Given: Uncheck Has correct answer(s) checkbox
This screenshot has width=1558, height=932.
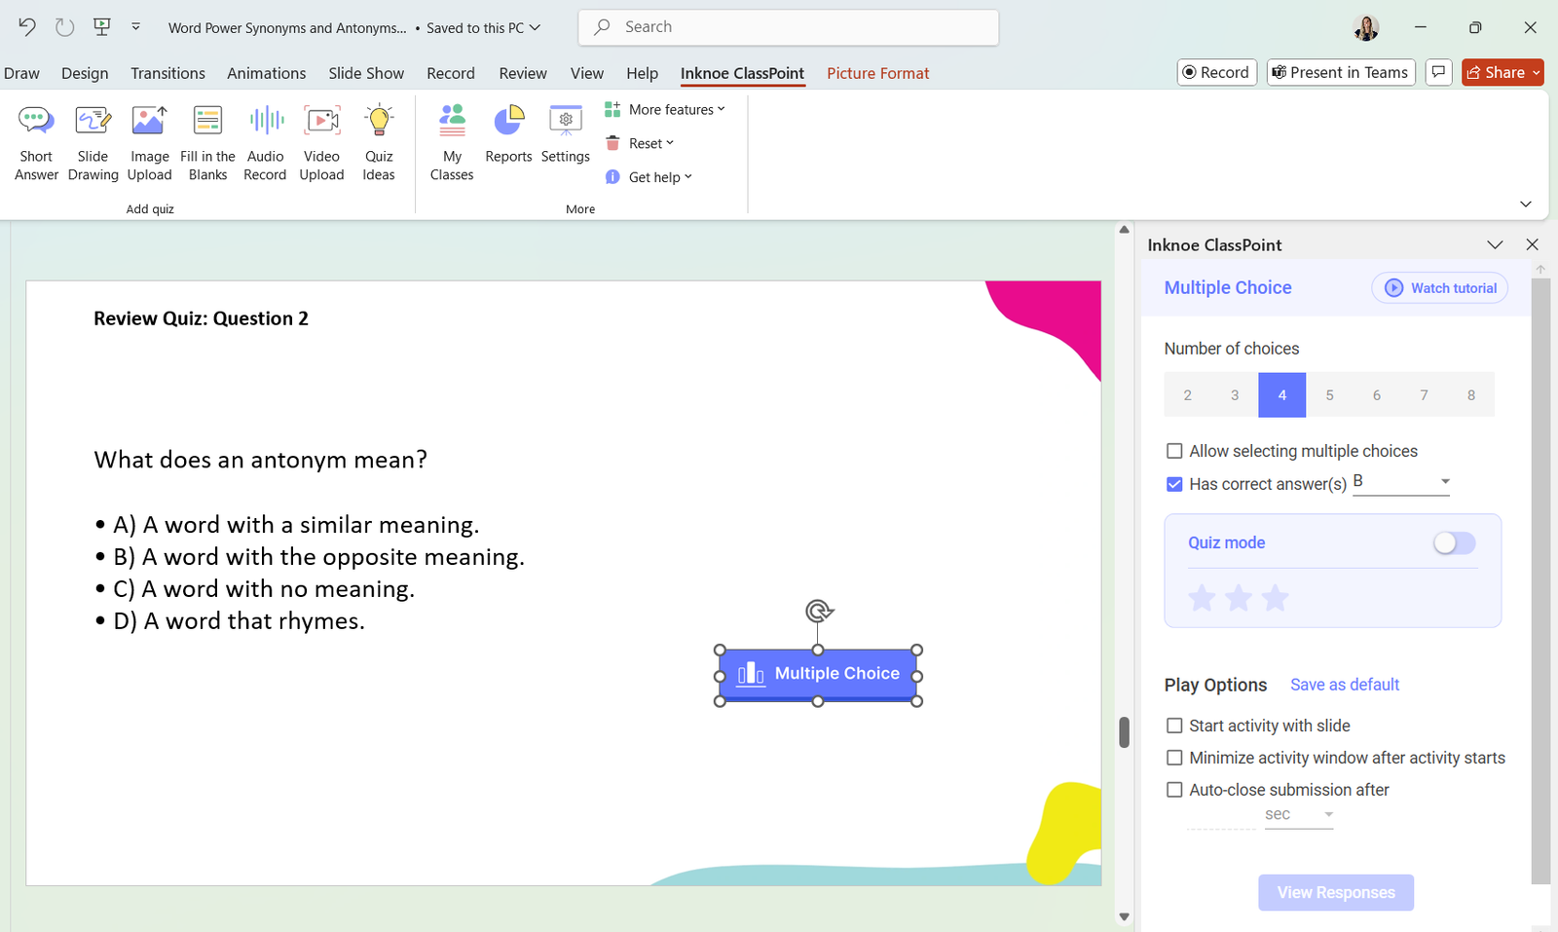Looking at the screenshot, I should 1174,484.
